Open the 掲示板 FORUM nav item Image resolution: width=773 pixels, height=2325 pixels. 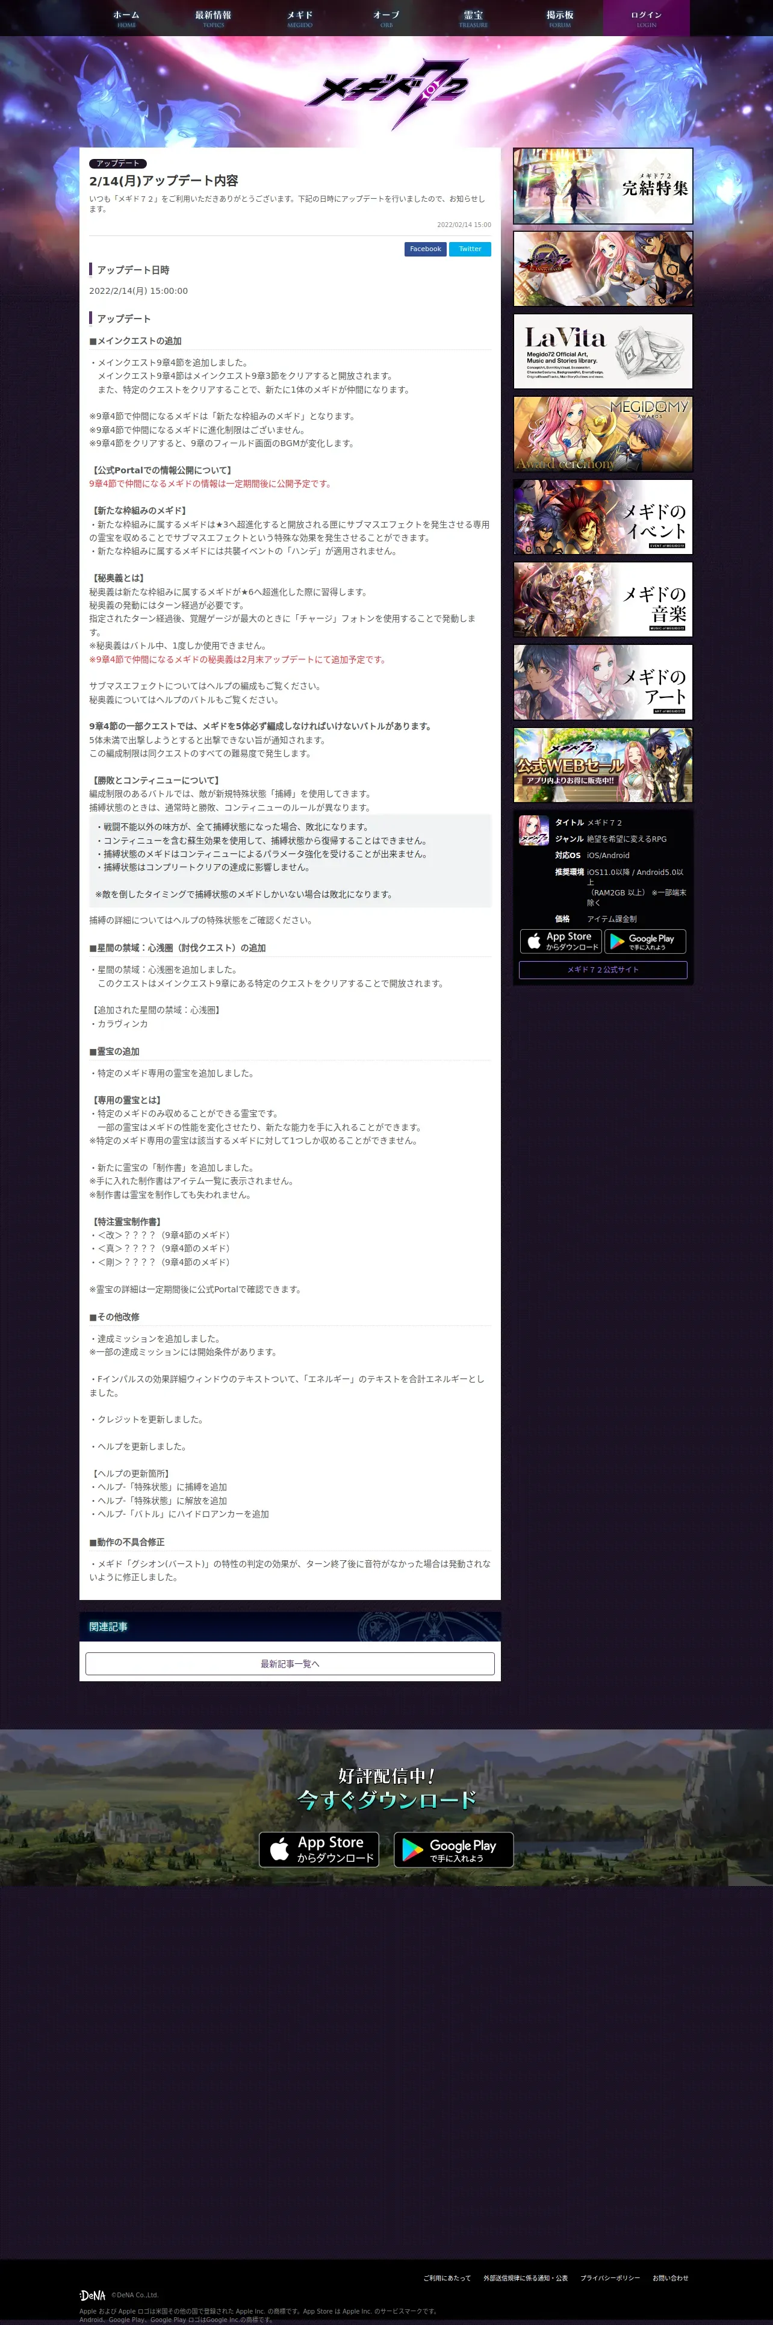click(x=559, y=18)
